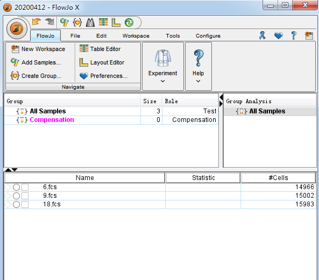Click 14966 cell count for 6.fcs
Screen dimensions: 319x280
tap(304, 187)
